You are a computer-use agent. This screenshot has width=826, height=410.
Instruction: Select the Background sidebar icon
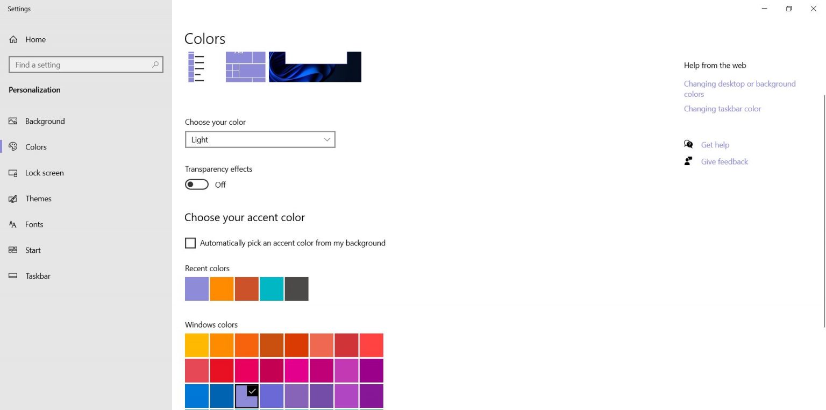[x=13, y=121]
